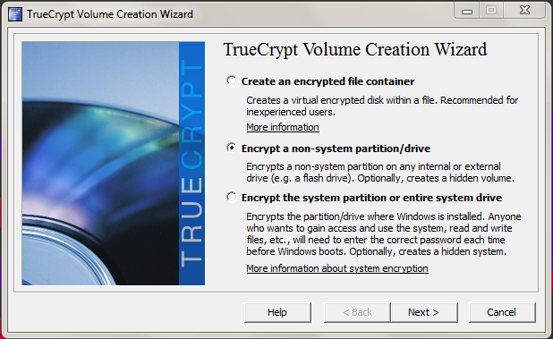Click the disabled maximize button
This screenshot has height=339, width=553.
(491, 11)
